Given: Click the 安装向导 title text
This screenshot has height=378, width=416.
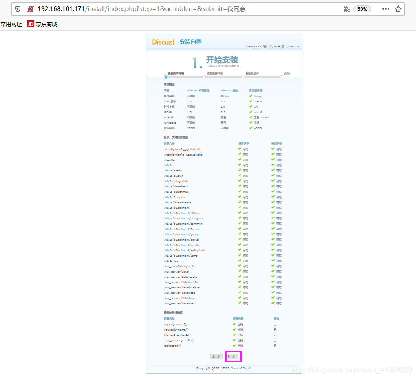Looking at the screenshot, I should pyautogui.click(x=191, y=42).
